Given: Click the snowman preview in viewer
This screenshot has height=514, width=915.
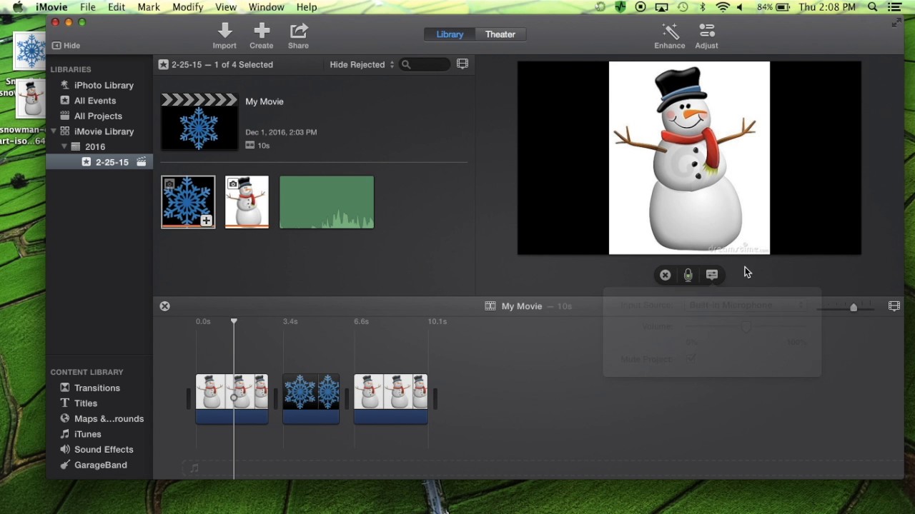Looking at the screenshot, I should [x=689, y=158].
